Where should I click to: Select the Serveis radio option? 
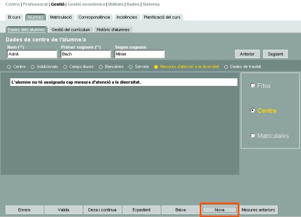[x=131, y=67]
